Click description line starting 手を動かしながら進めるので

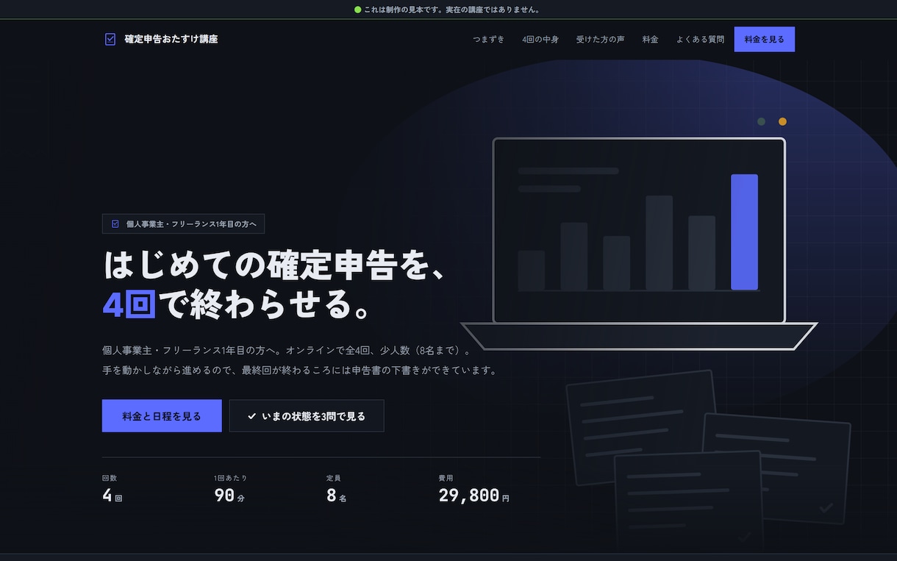pyautogui.click(x=300, y=371)
